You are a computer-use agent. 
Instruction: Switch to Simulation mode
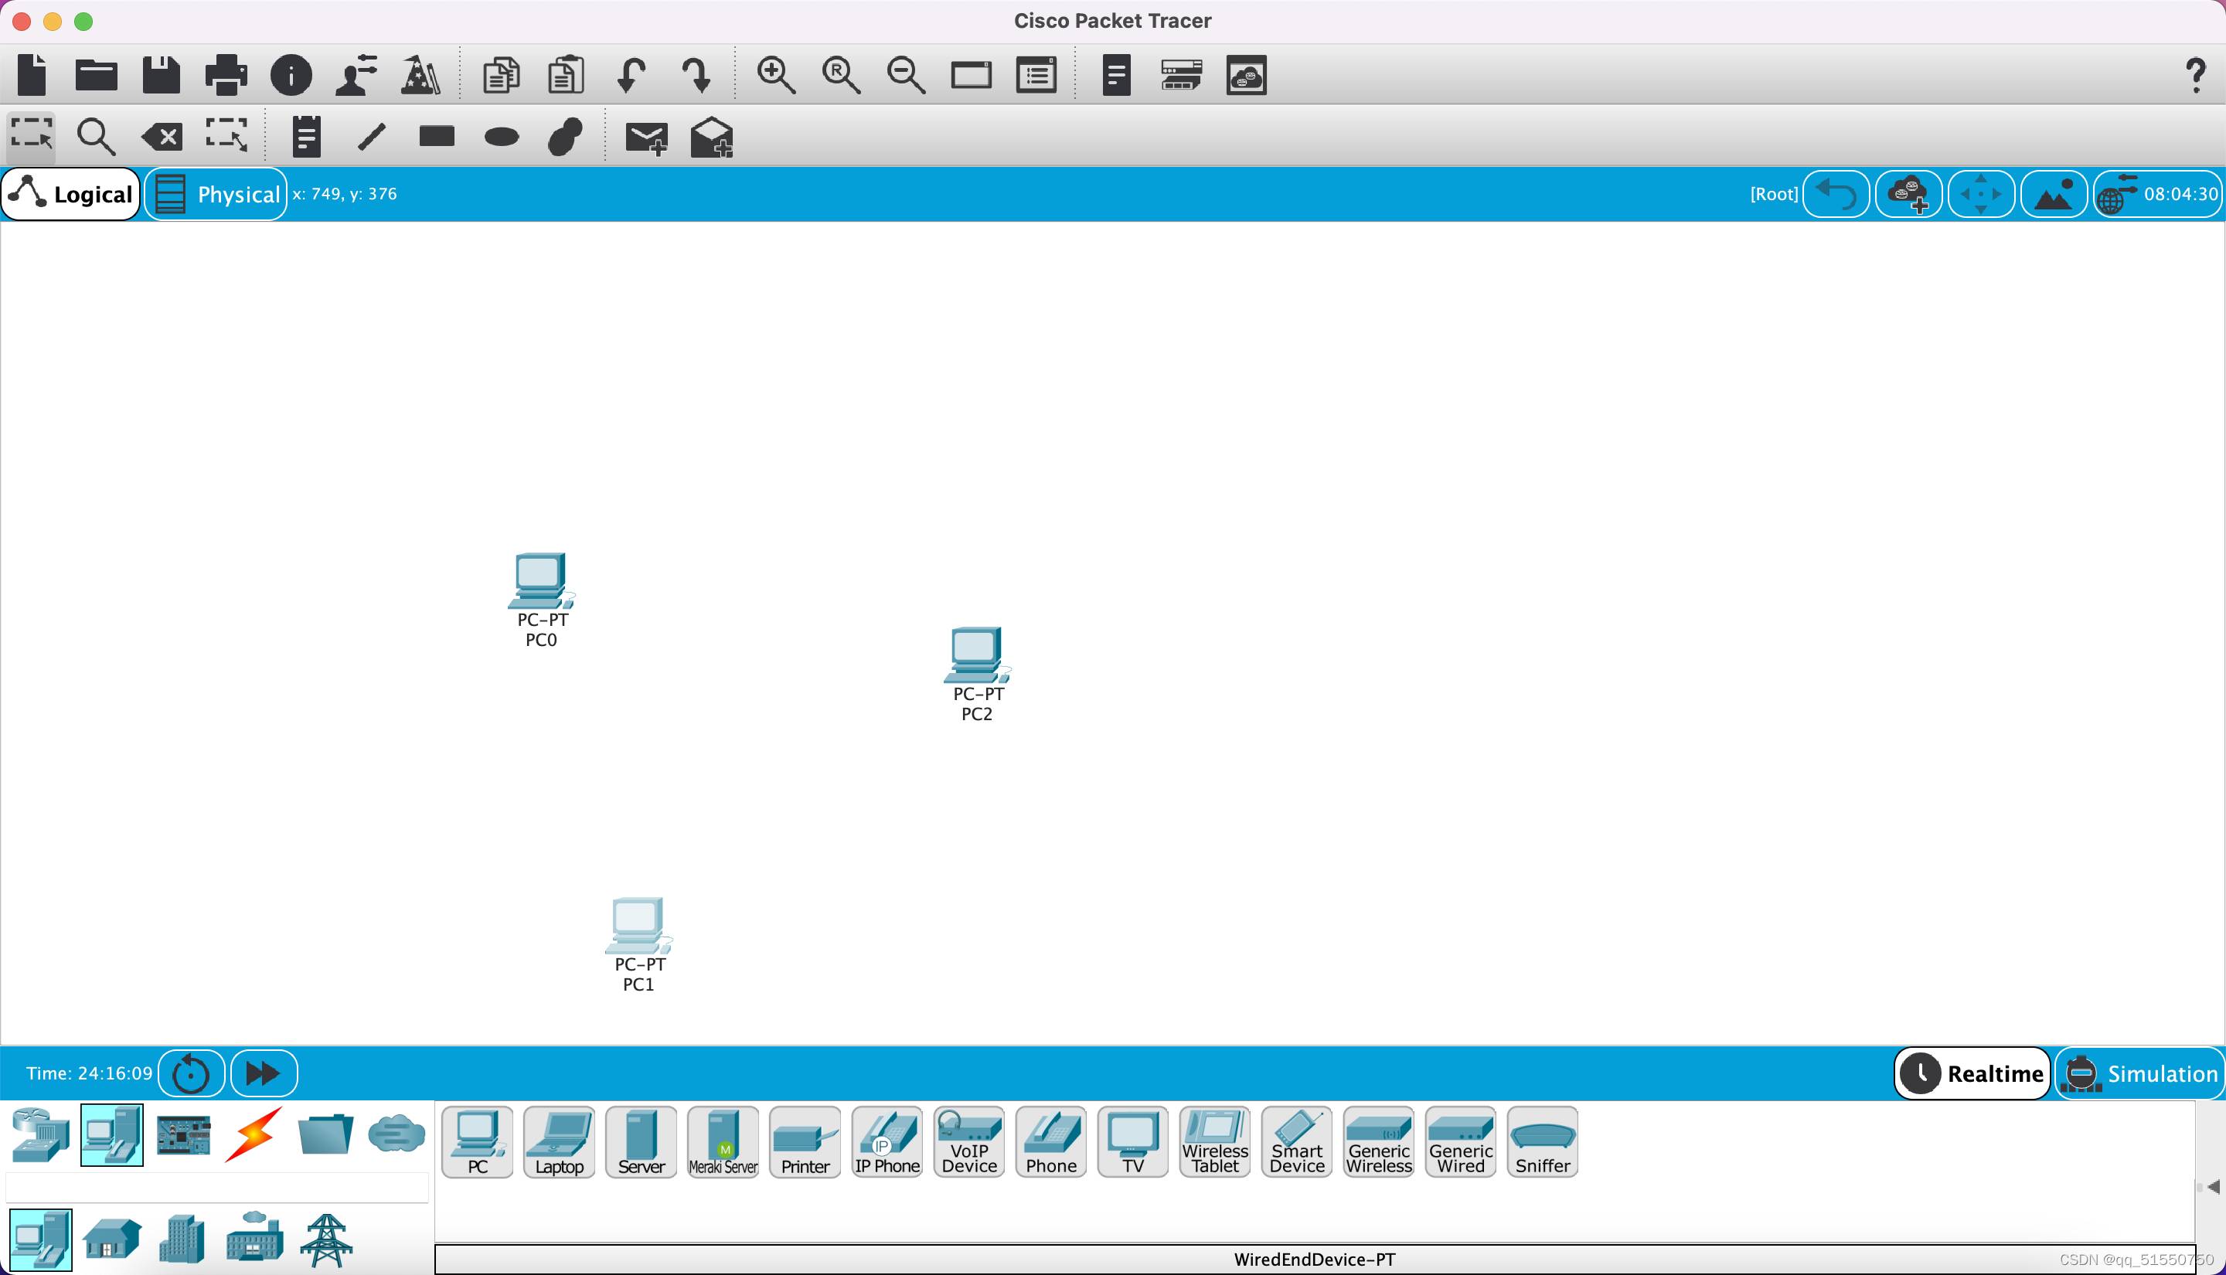(2140, 1073)
